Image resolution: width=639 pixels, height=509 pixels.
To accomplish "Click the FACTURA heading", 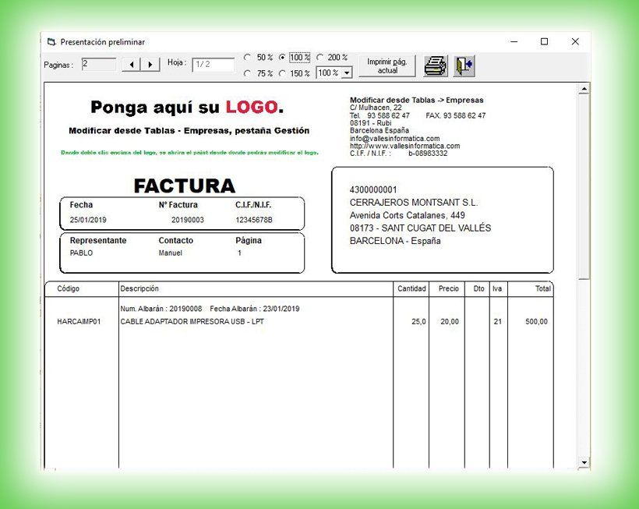I will [x=185, y=186].
